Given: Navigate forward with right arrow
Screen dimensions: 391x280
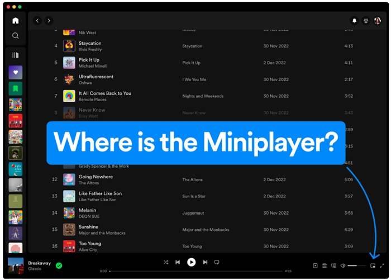Looking at the screenshot, I should (x=49, y=21).
